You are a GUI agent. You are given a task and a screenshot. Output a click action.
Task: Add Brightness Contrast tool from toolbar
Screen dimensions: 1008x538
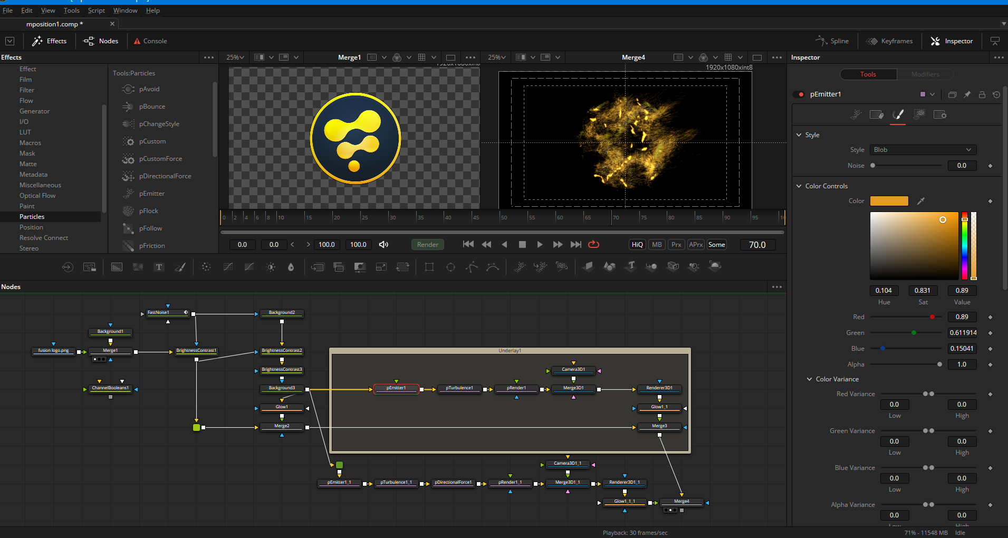(271, 267)
